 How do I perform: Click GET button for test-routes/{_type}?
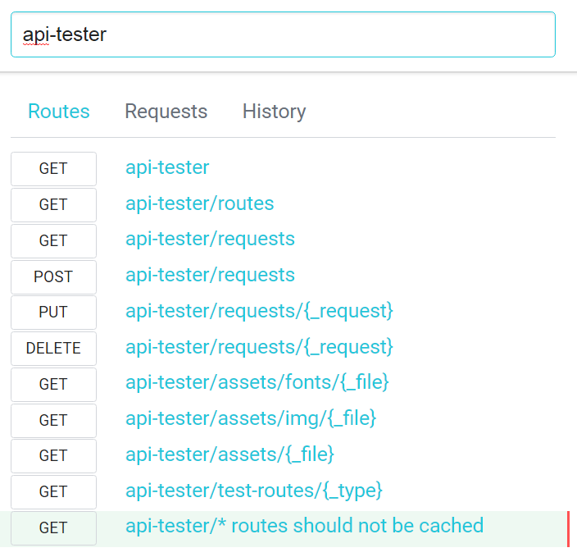(53, 492)
